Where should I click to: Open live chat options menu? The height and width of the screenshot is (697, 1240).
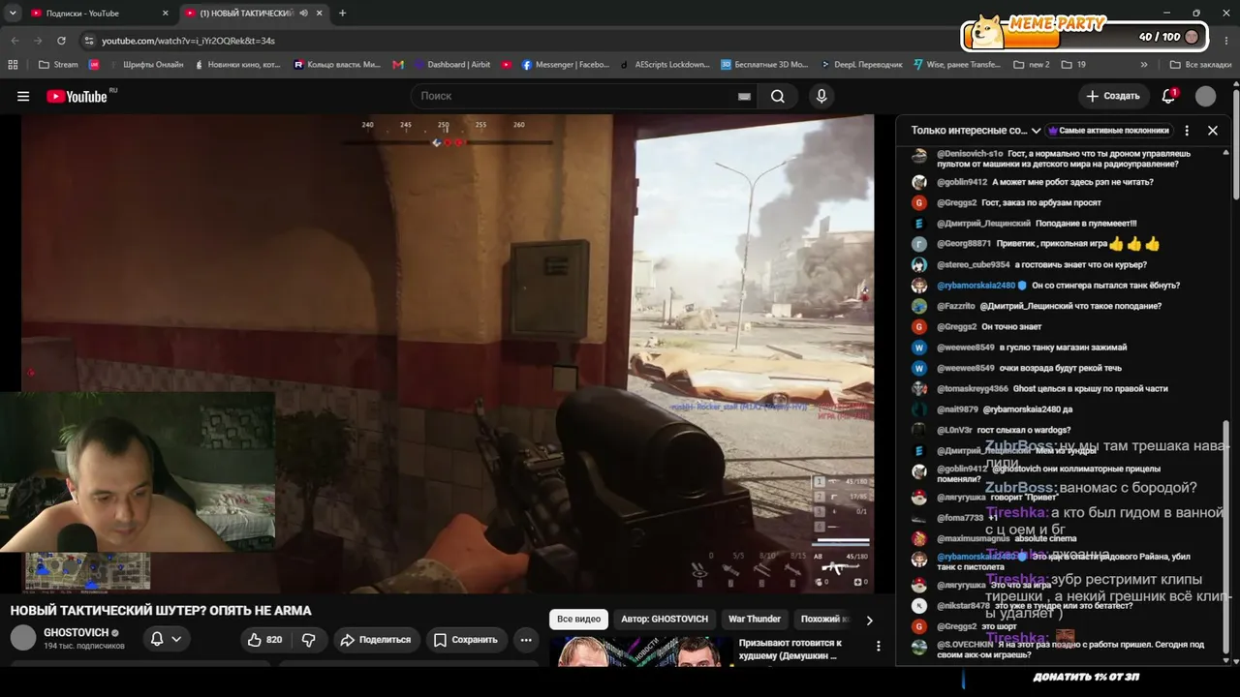pos(1187,130)
